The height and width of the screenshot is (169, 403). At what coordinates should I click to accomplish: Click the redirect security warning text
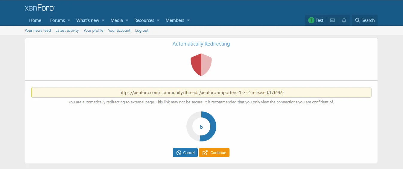point(201,102)
